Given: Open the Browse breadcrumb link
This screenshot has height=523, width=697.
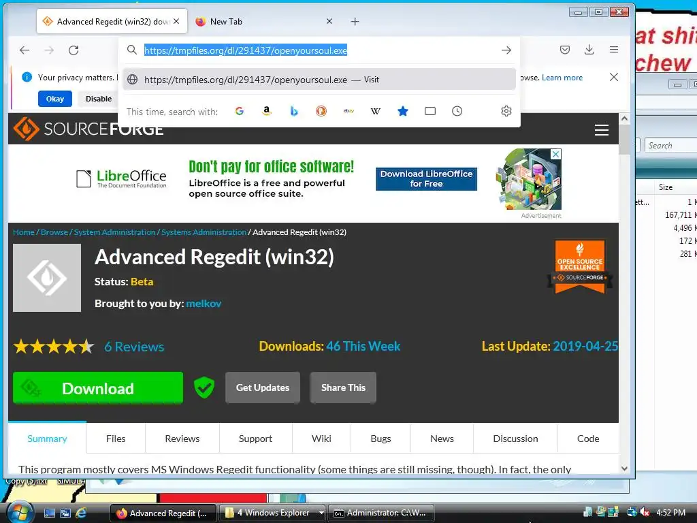Looking at the screenshot, I should click(x=54, y=232).
